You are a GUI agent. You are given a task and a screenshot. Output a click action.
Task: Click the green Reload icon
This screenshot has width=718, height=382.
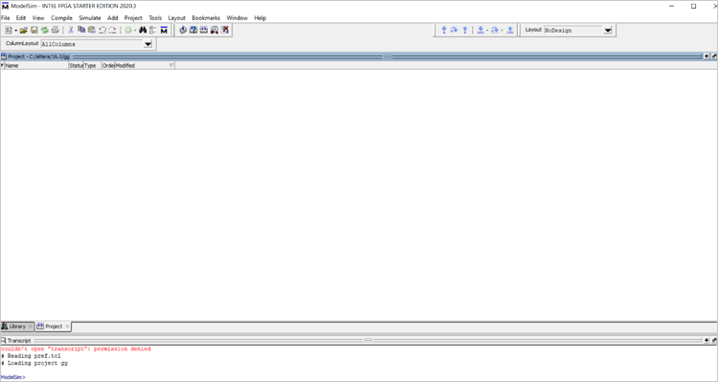tap(44, 30)
